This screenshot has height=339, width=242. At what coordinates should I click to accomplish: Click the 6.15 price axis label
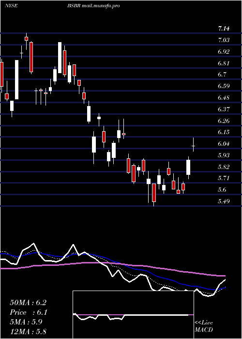coord(224,132)
